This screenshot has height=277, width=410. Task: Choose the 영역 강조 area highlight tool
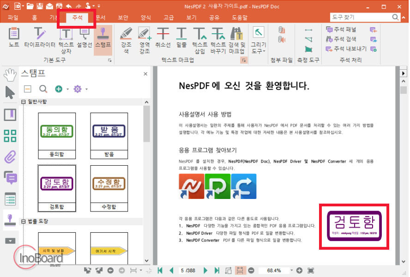point(145,41)
